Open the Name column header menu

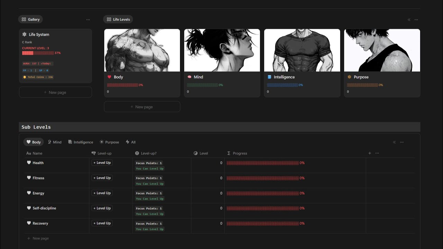coord(57,153)
